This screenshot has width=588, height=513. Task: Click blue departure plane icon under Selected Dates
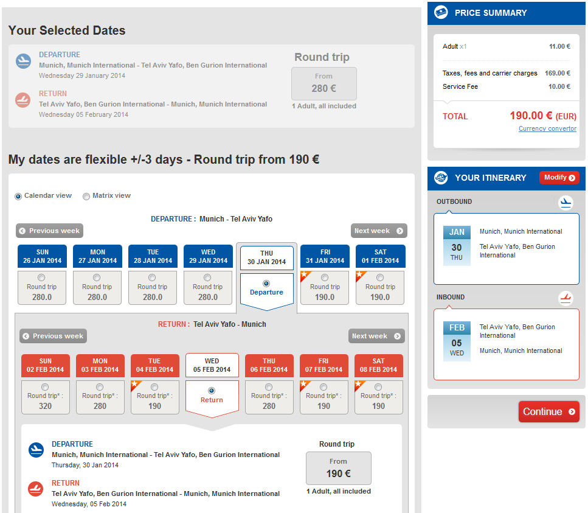23,61
